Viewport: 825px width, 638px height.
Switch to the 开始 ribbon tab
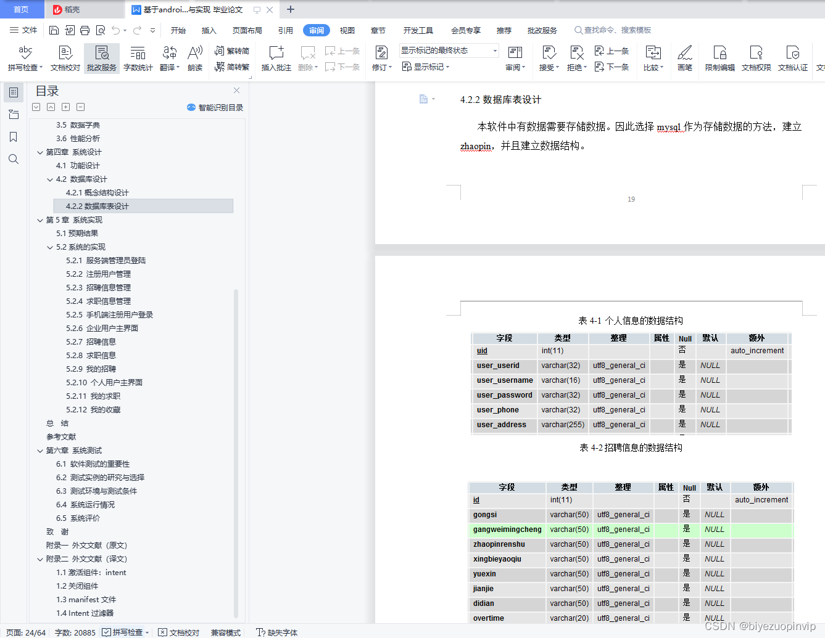coord(178,30)
